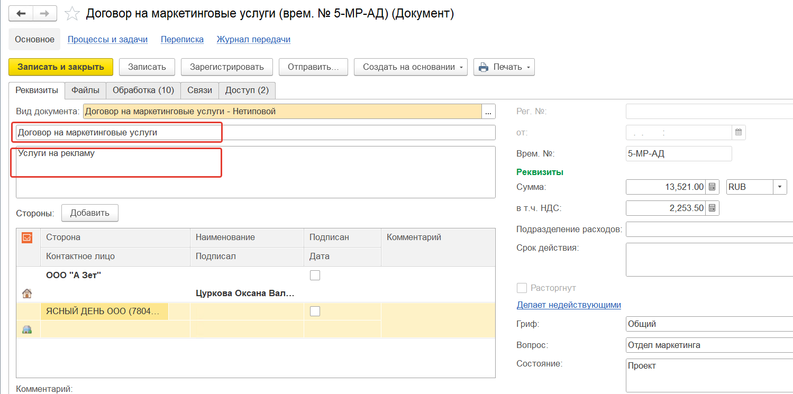Toggle Подписан checkbox for ЯСНЫЙ ДЕНЬ ООО
Screen dimensions: 793x394
(315, 311)
